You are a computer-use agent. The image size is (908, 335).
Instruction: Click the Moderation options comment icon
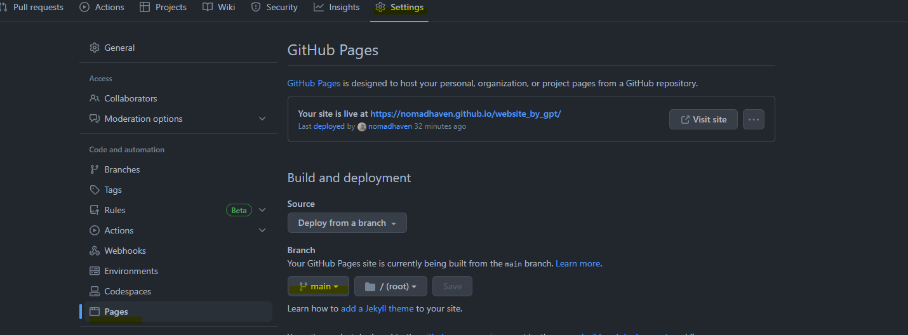click(95, 119)
